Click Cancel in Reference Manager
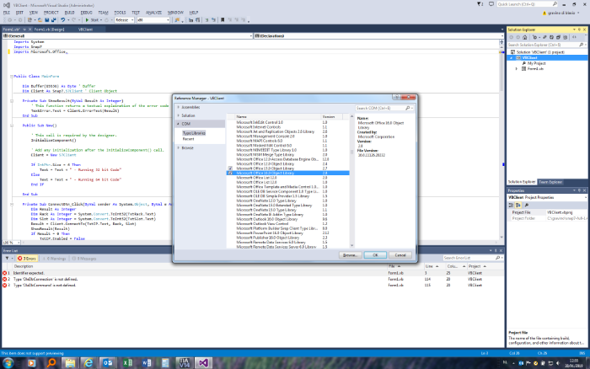The height and width of the screenshot is (369, 590). [400, 255]
